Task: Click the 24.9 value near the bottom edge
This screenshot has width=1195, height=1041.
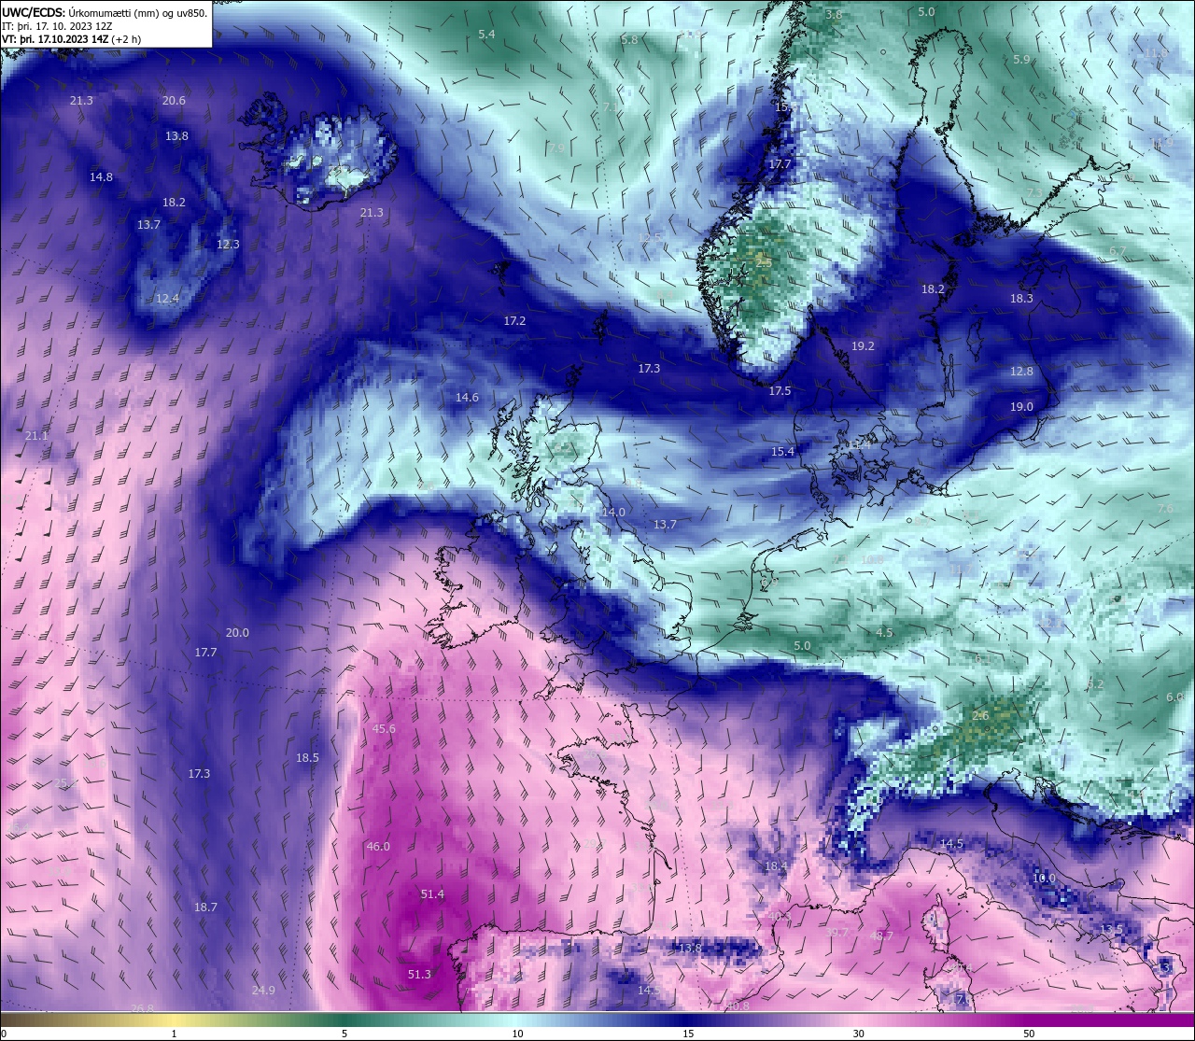Action: [x=263, y=991]
